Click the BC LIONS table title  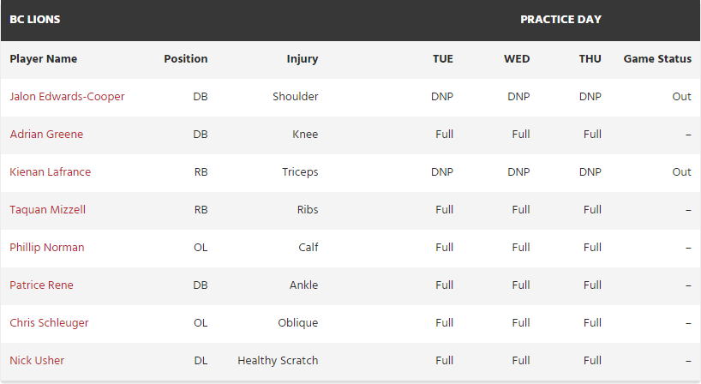[35, 19]
